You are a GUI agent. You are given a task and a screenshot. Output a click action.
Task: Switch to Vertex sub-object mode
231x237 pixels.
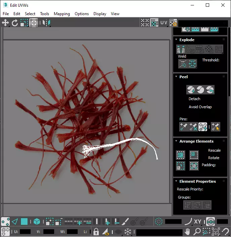point(5,222)
